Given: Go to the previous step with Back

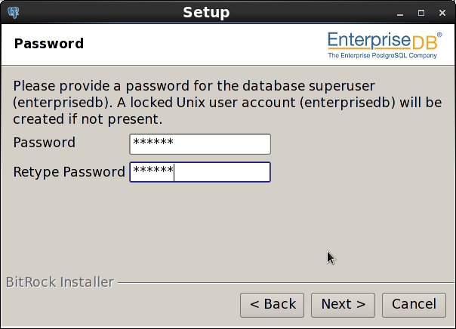Looking at the screenshot, I should [x=273, y=305].
